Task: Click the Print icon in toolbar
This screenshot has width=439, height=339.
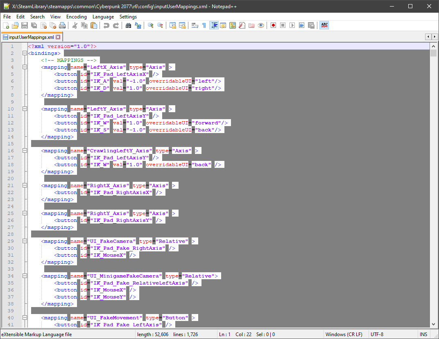Action: (62, 25)
